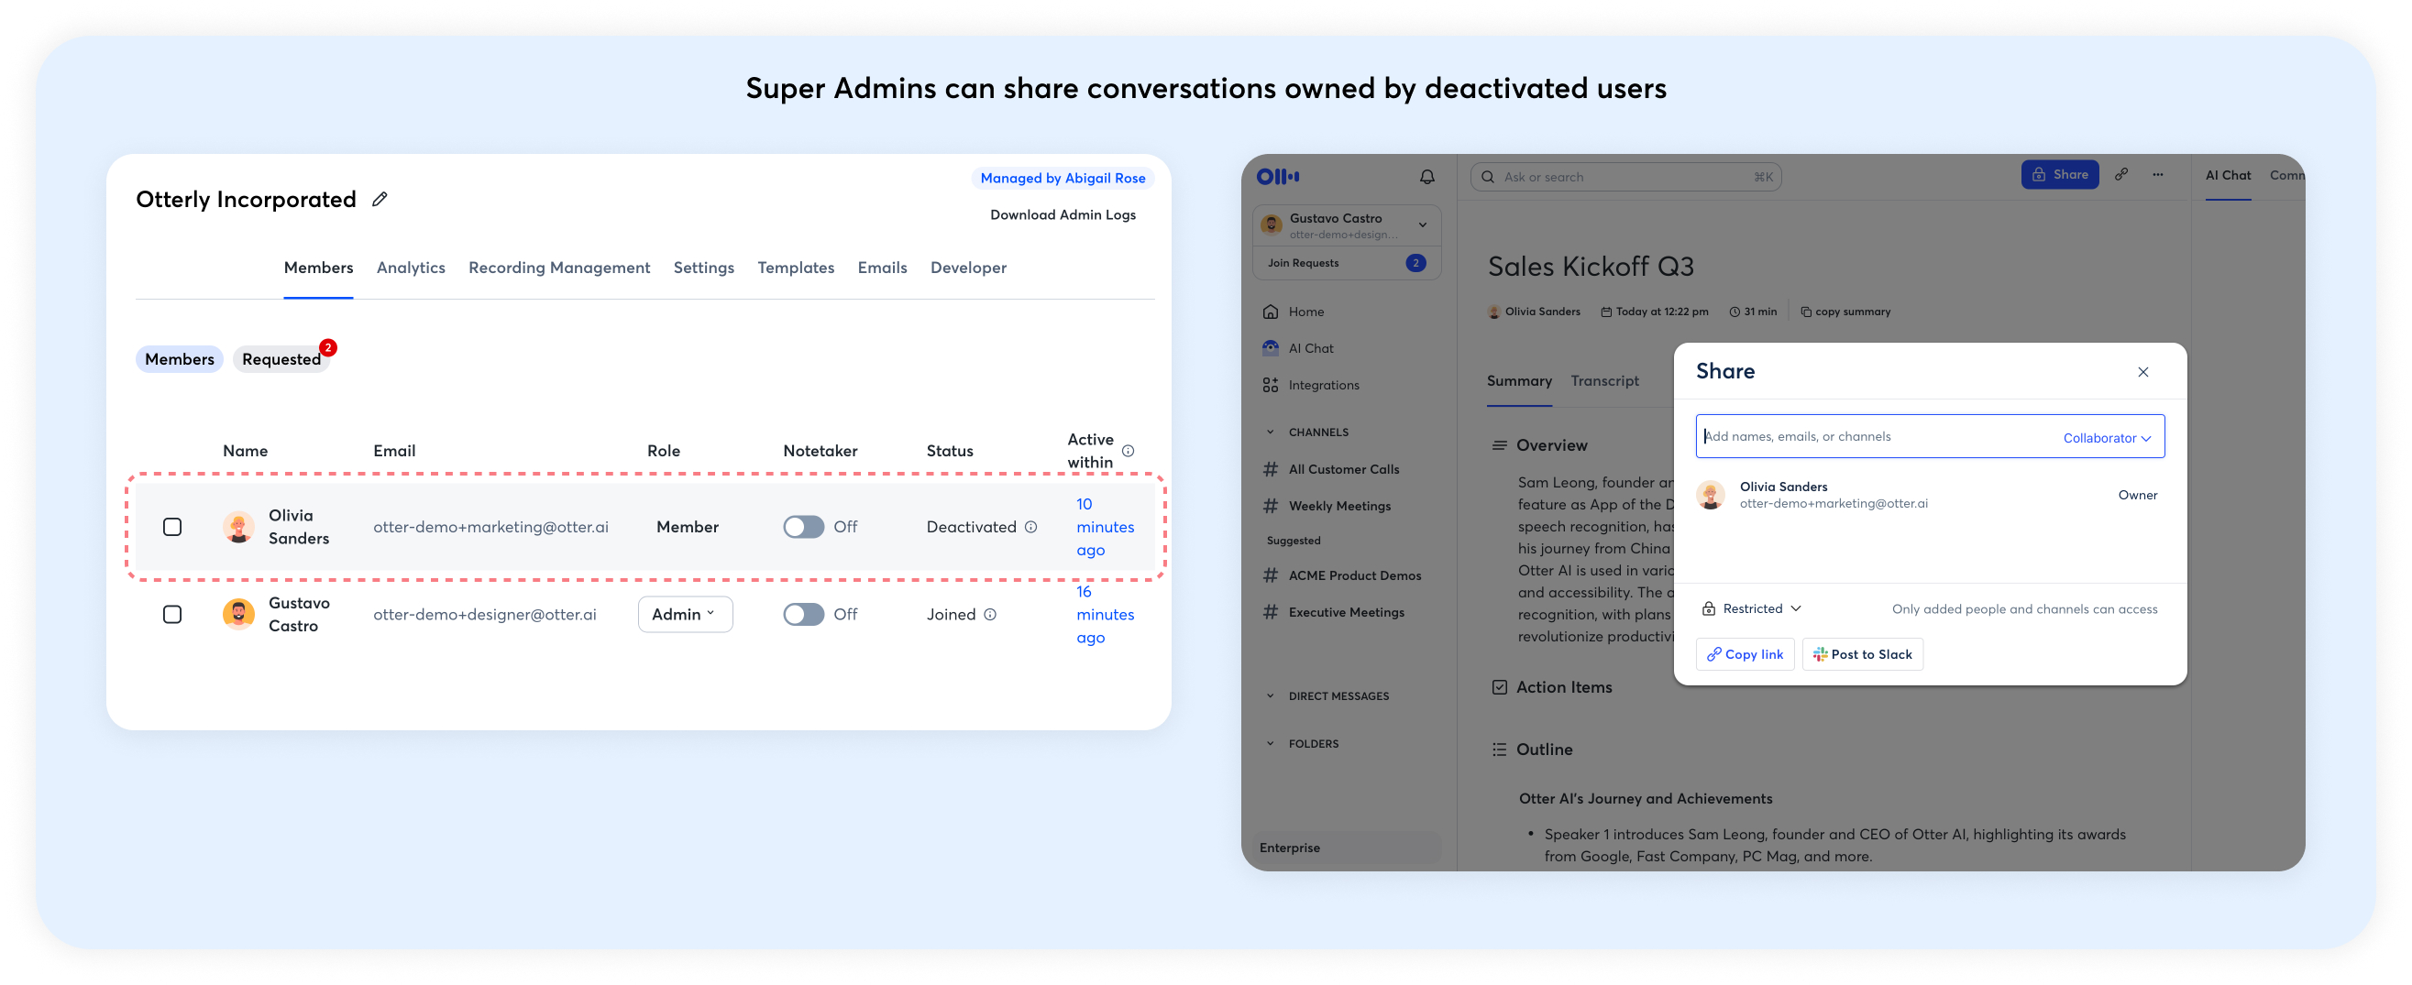Click the blue Share button
The image size is (2412, 985).
pyautogui.click(x=2059, y=175)
